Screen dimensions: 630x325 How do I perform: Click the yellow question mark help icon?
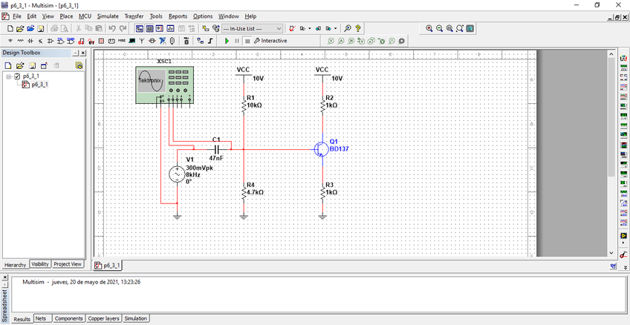pyautogui.click(x=358, y=28)
